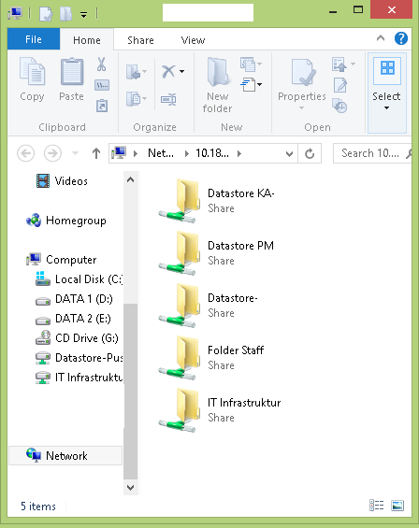Click the Copy path icon

point(102,85)
